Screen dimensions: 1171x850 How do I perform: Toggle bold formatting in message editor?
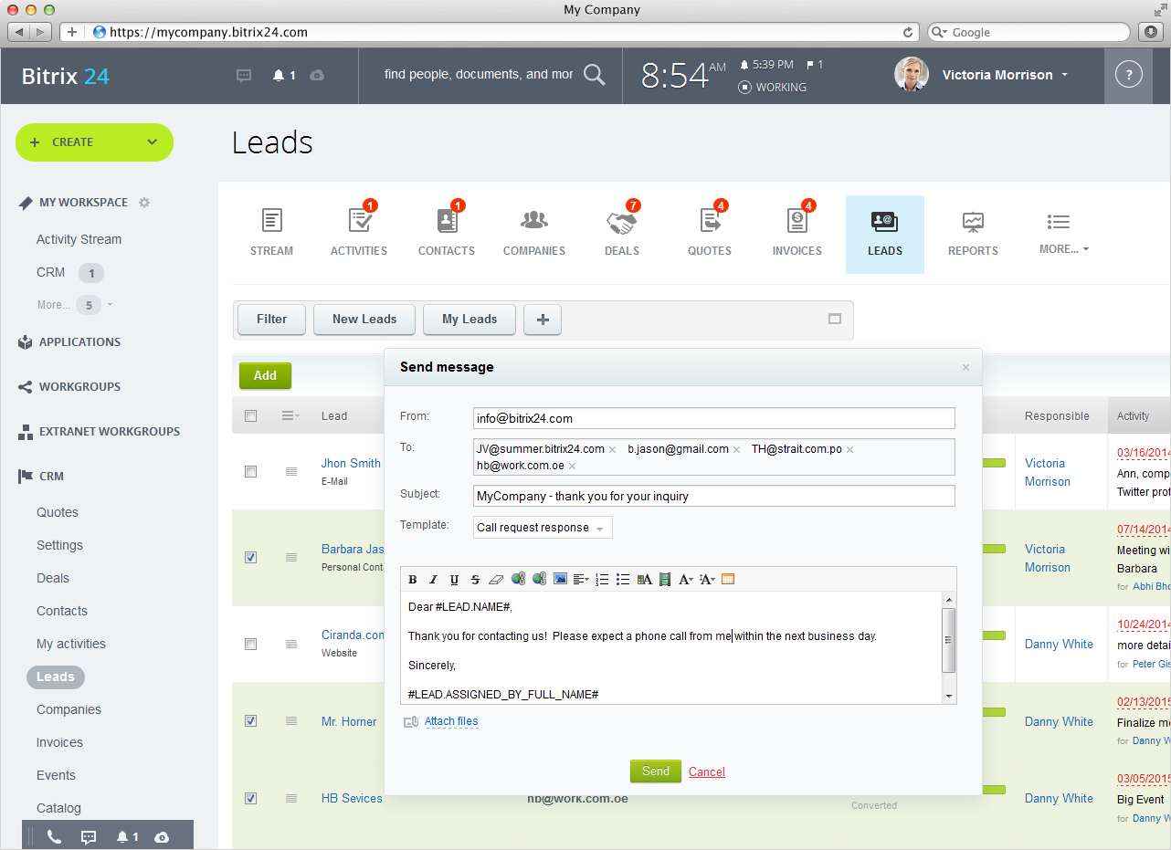click(x=413, y=579)
